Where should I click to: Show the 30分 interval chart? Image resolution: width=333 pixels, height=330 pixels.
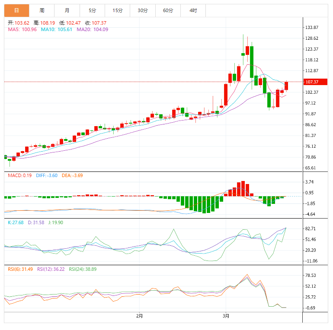click(142, 10)
